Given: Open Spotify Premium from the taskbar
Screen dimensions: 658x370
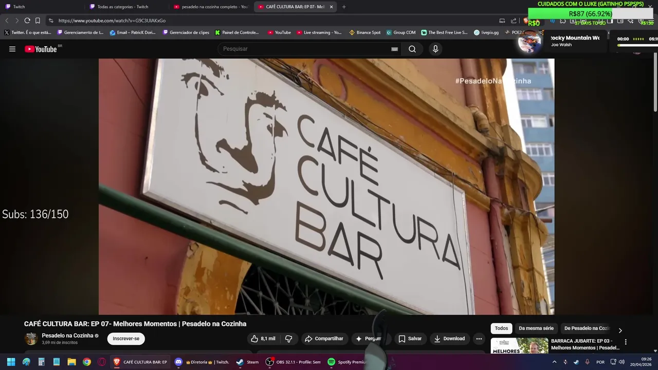Looking at the screenshot, I should [347, 362].
